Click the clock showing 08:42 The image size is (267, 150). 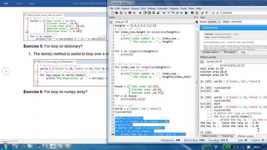pos(257,147)
